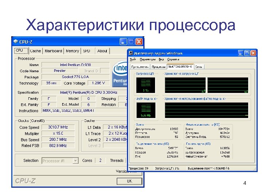
Task: Click the Name field Intel Pentium D 930
Action: click(x=76, y=65)
